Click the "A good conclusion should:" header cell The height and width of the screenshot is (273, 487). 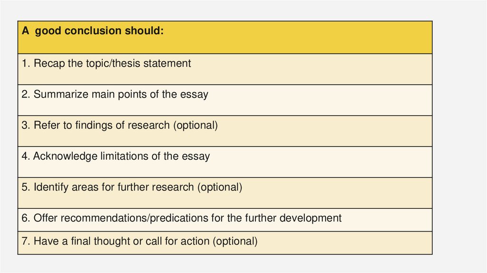(x=224, y=37)
